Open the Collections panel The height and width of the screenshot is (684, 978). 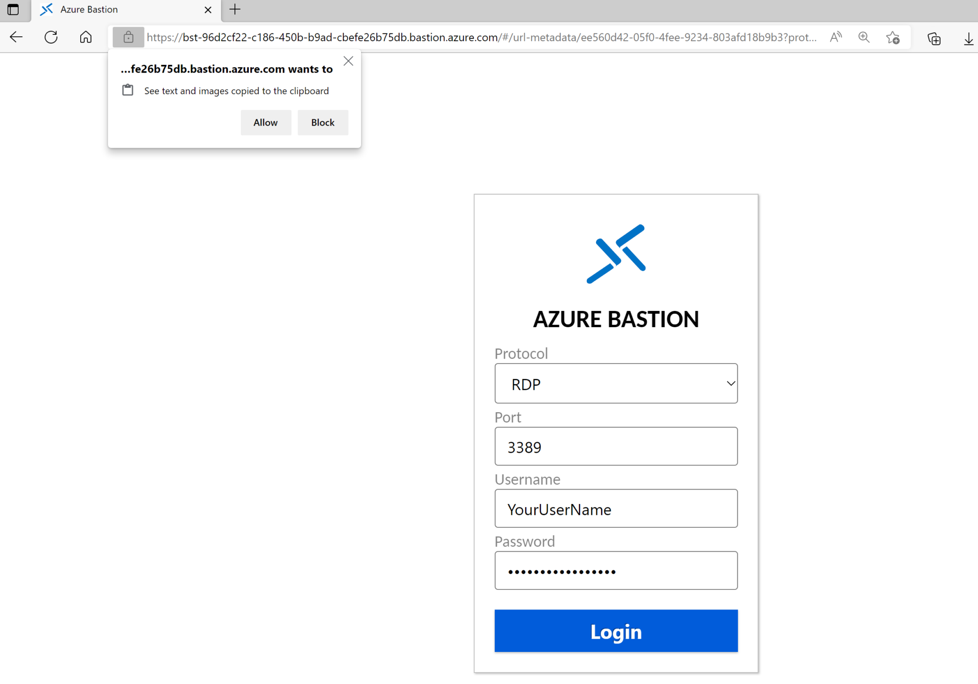[934, 38]
